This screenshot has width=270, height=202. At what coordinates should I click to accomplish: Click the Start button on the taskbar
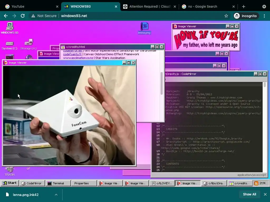pyautogui.click(x=10, y=183)
